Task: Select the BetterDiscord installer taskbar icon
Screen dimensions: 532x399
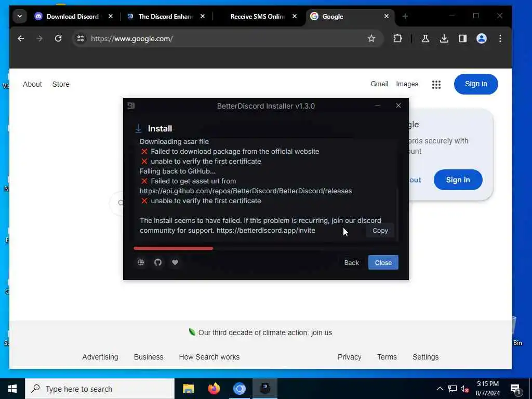Action: (265, 389)
